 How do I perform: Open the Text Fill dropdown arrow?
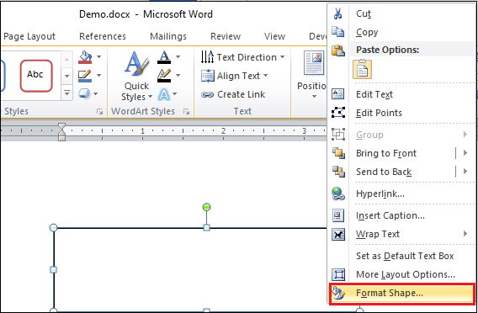pyautogui.click(x=178, y=56)
